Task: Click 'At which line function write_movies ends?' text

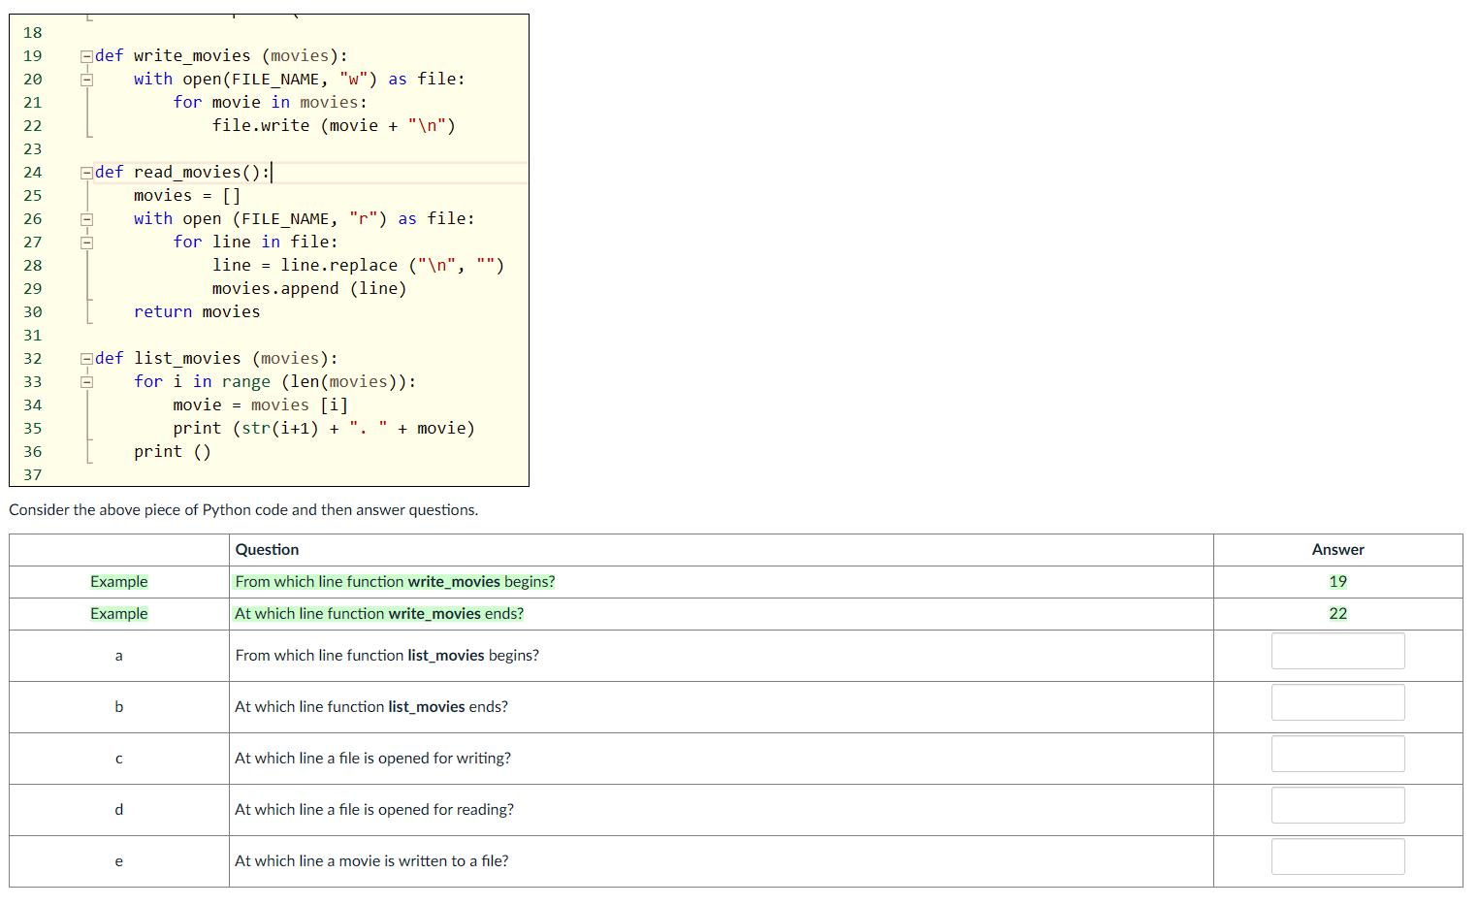Action: tap(379, 613)
